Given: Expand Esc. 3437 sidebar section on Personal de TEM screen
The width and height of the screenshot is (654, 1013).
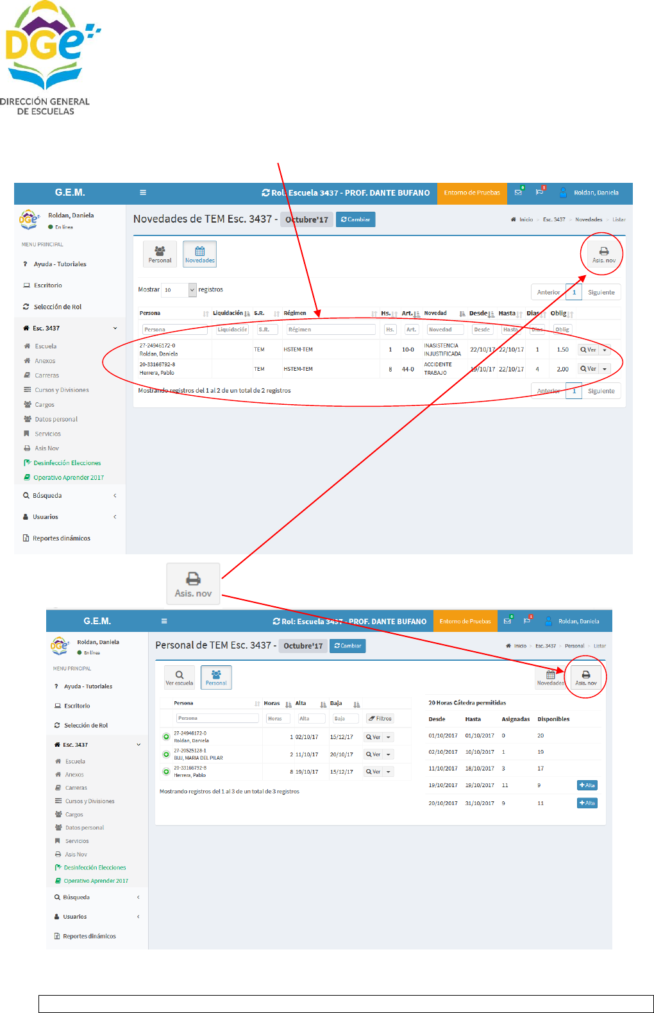Looking at the screenshot, I should pos(97,745).
